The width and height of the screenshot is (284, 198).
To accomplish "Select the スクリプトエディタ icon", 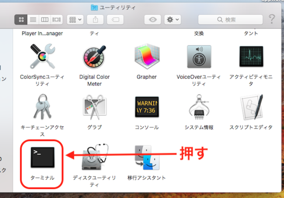I will 252,107.
